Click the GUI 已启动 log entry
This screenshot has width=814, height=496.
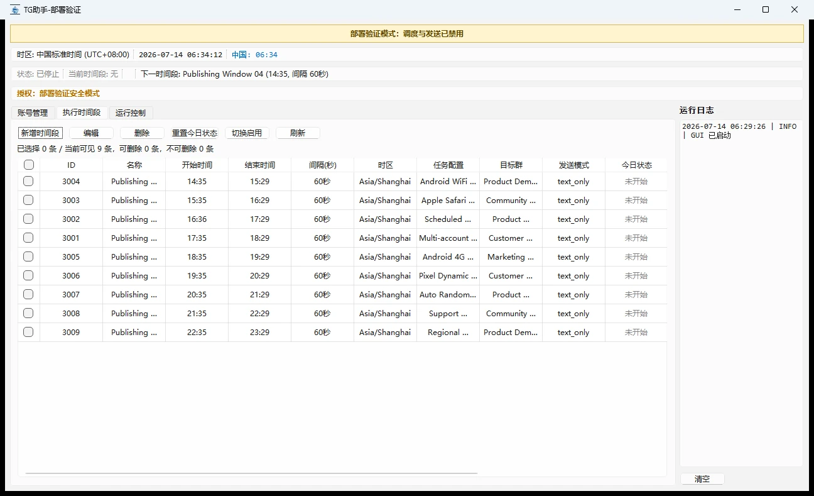739,131
